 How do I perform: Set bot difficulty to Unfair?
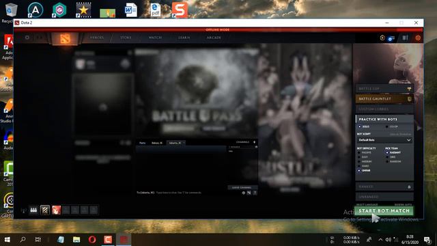pos(364,170)
